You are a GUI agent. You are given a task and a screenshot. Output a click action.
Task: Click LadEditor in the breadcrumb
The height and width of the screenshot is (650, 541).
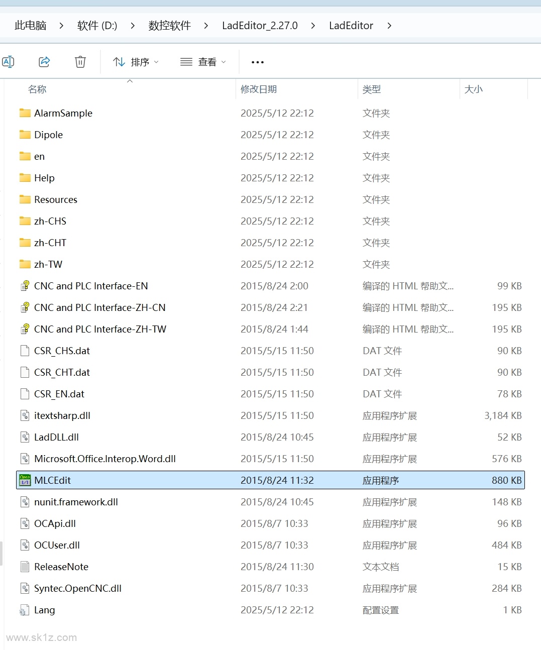[x=351, y=26]
